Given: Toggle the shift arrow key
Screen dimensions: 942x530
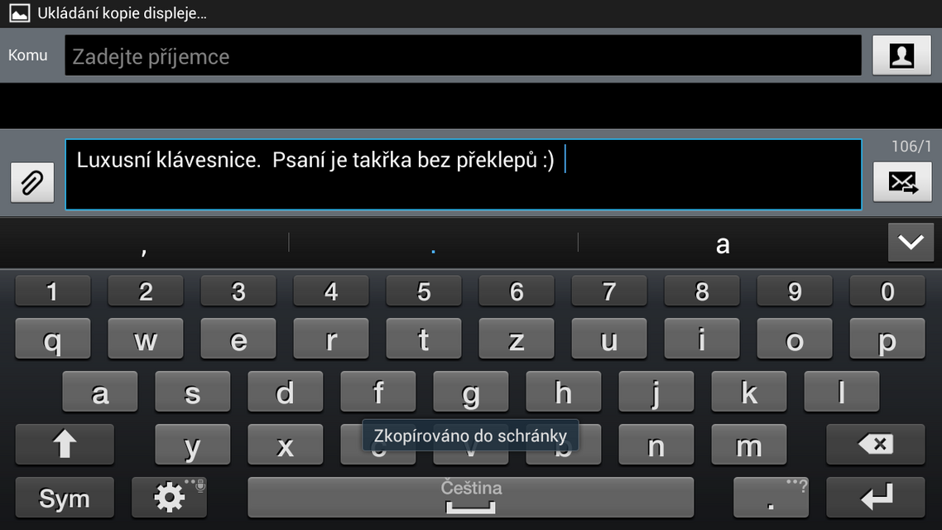Looking at the screenshot, I should 65,445.
